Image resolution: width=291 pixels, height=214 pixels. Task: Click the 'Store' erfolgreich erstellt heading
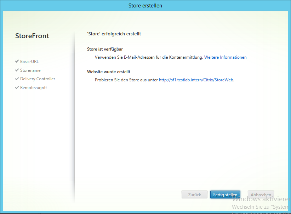coord(114,34)
